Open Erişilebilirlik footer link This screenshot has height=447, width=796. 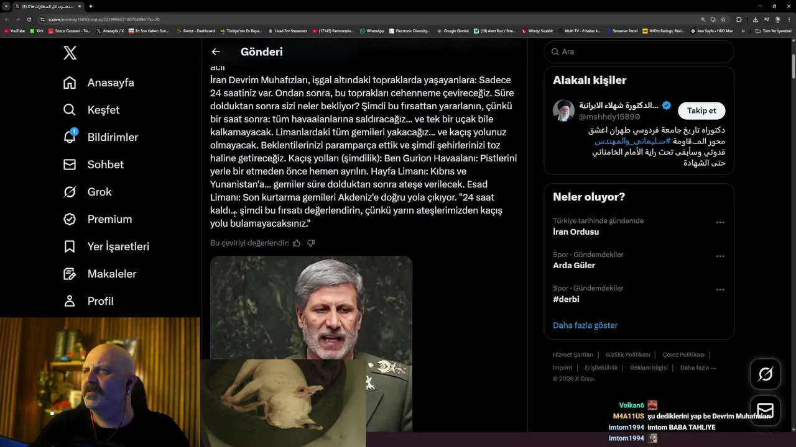click(601, 368)
